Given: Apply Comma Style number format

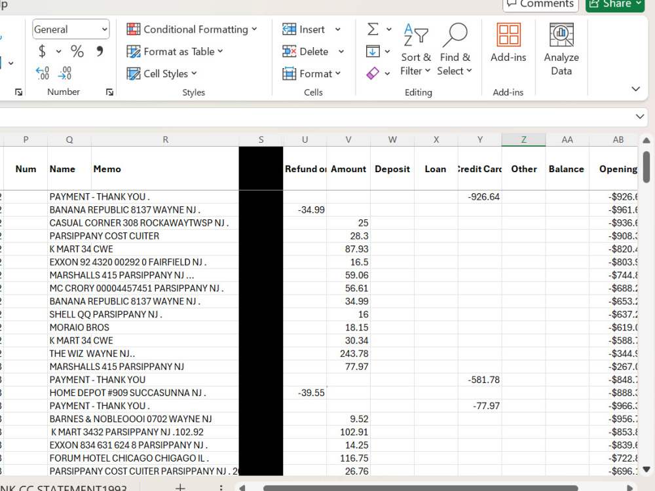Looking at the screenshot, I should click(100, 51).
